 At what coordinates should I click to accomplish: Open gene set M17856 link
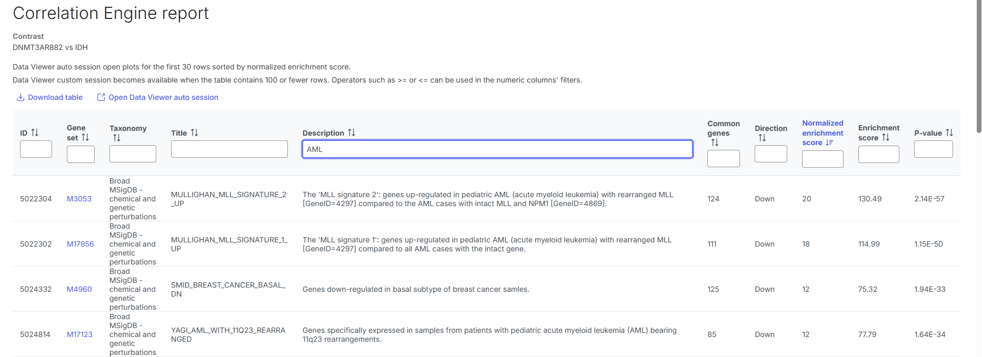[x=80, y=244]
